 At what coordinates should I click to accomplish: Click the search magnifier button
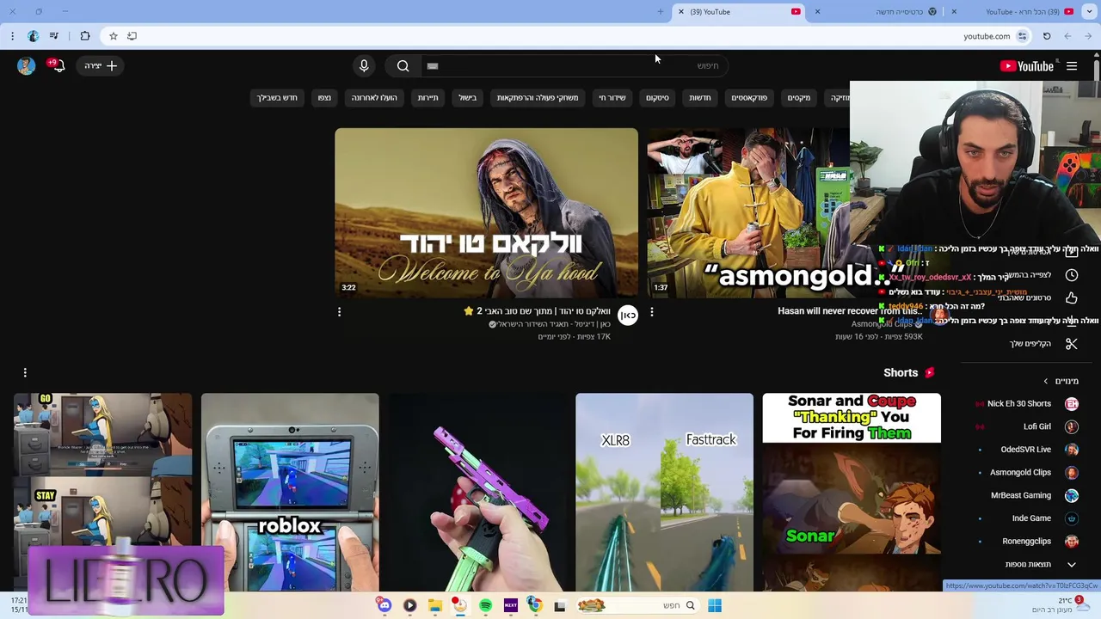point(403,66)
